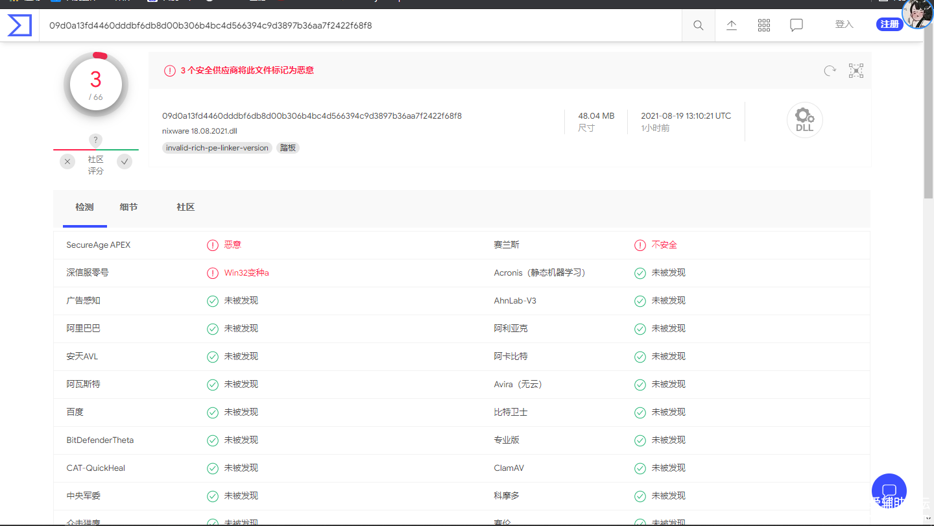The image size is (934, 526).
Task: Click the reanalyze refresh icon
Action: (x=830, y=71)
